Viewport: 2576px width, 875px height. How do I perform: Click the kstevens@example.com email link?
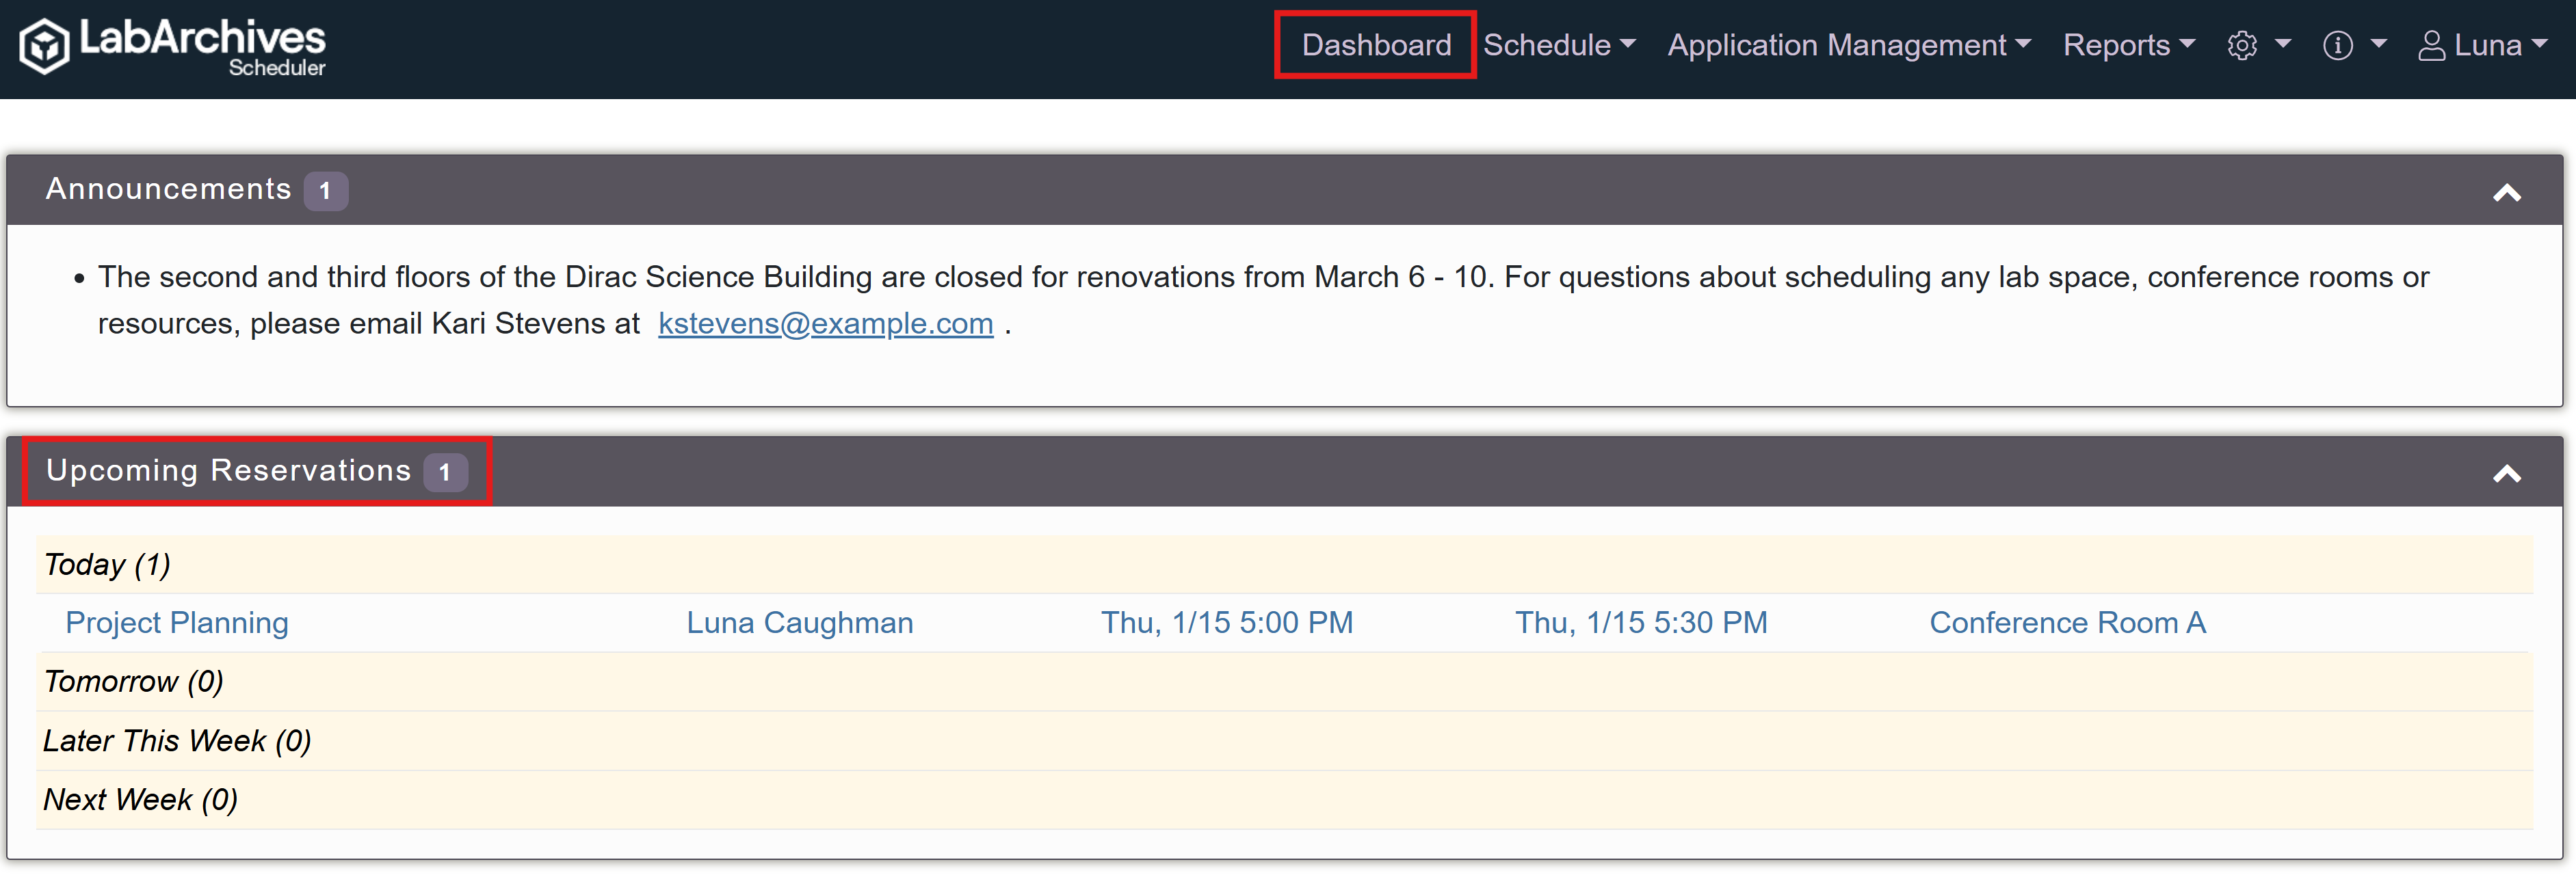tap(825, 323)
